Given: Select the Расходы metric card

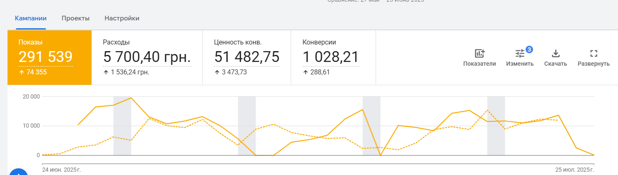Looking at the screenshot, I should (x=147, y=57).
